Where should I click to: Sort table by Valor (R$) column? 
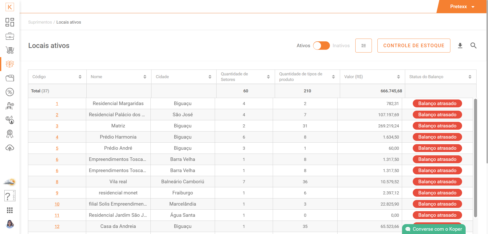click(398, 77)
